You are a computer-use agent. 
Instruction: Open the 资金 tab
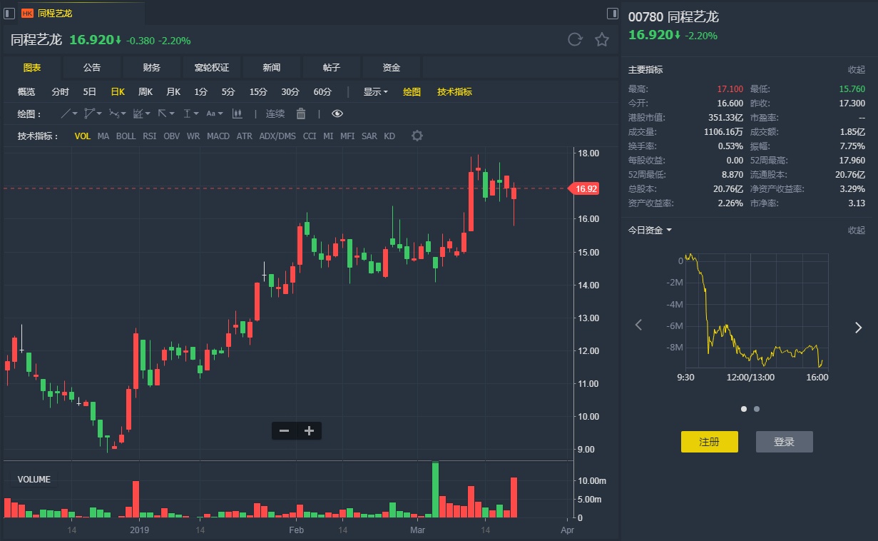tap(392, 68)
